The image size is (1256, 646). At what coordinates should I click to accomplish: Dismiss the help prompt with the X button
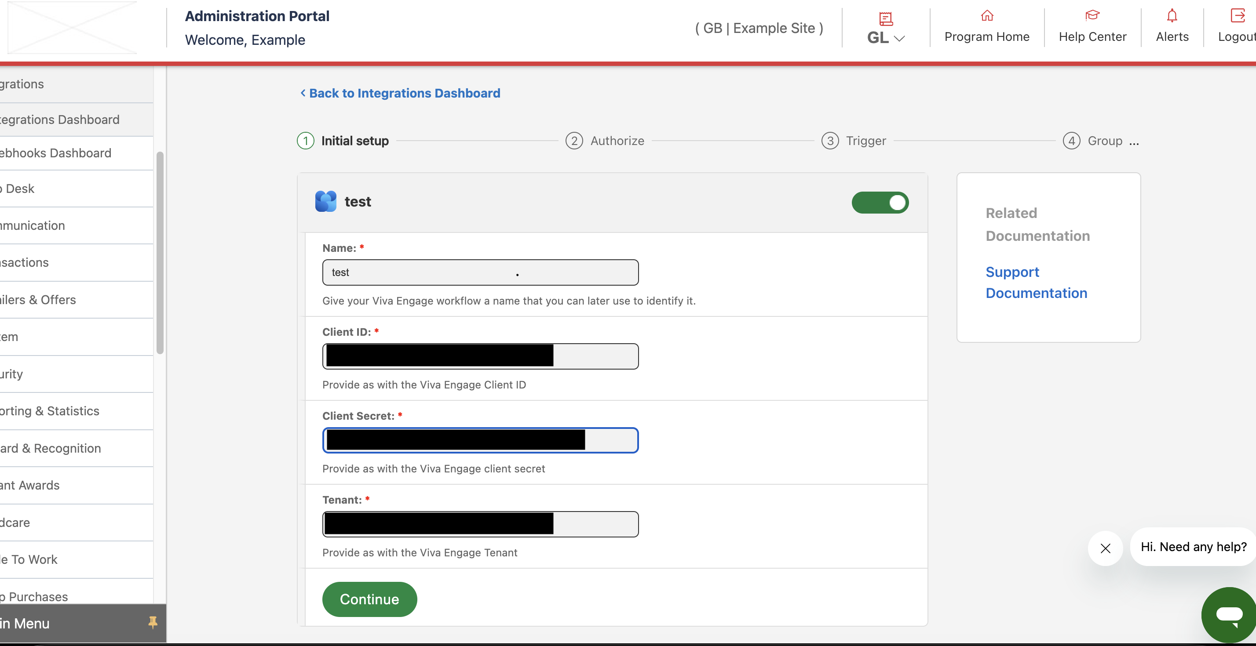(x=1105, y=548)
